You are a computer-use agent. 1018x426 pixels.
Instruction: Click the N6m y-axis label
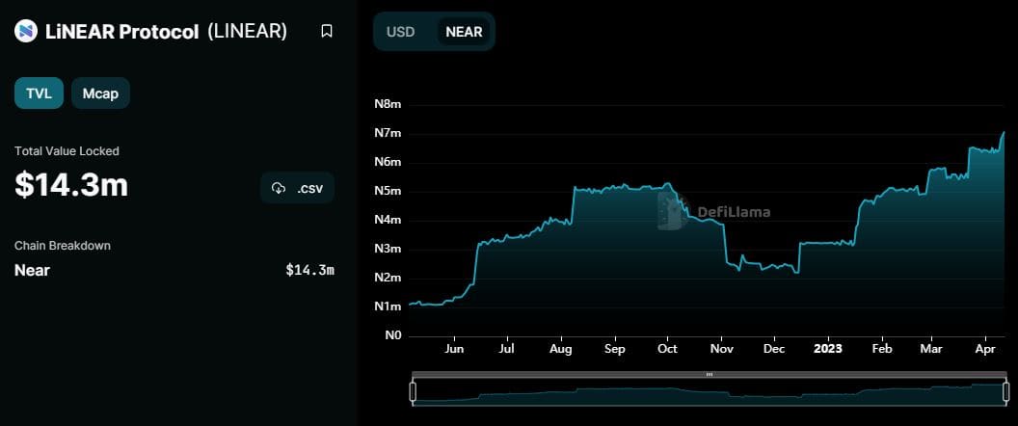[x=388, y=162]
